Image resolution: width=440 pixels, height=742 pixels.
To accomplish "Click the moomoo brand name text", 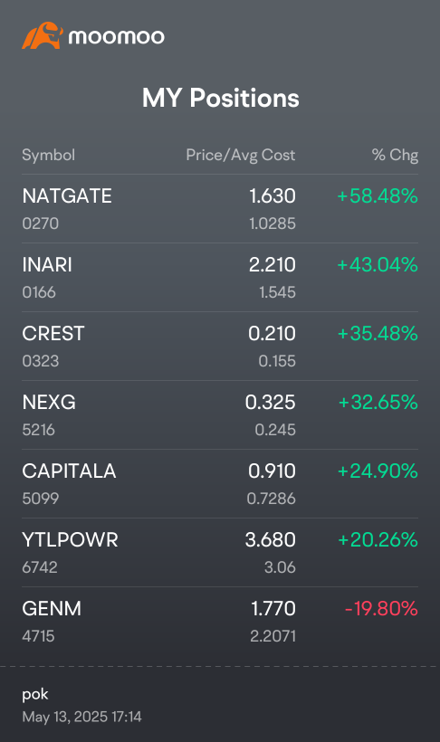I will point(117,37).
